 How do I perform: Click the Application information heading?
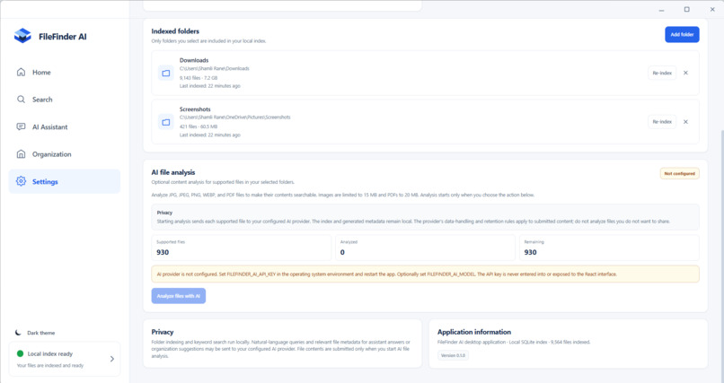pyautogui.click(x=474, y=332)
